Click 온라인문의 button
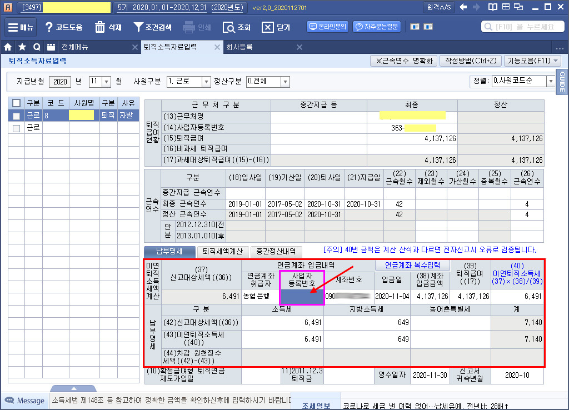Viewport: 569px width, 410px height. click(328, 27)
